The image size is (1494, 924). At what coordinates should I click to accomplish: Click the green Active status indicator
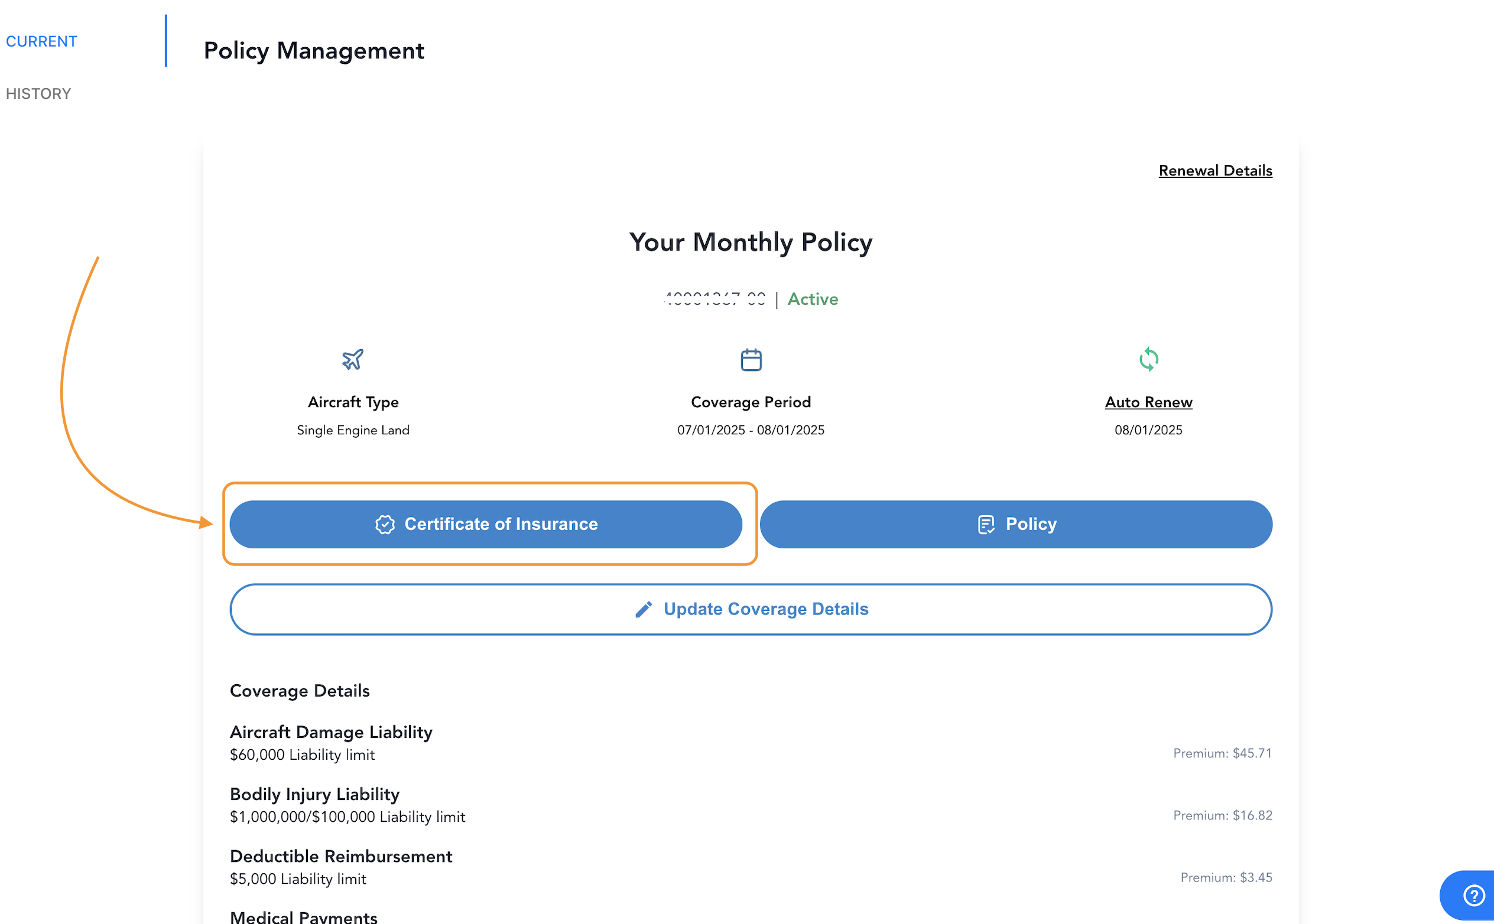813,299
